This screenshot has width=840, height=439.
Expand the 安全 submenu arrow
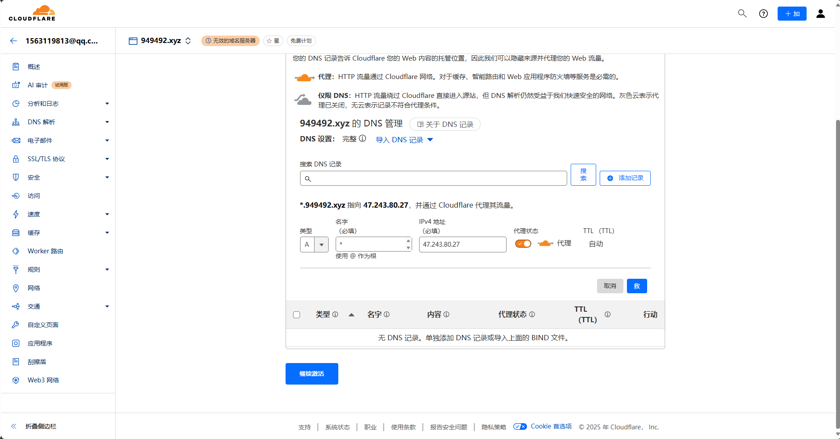point(107,177)
